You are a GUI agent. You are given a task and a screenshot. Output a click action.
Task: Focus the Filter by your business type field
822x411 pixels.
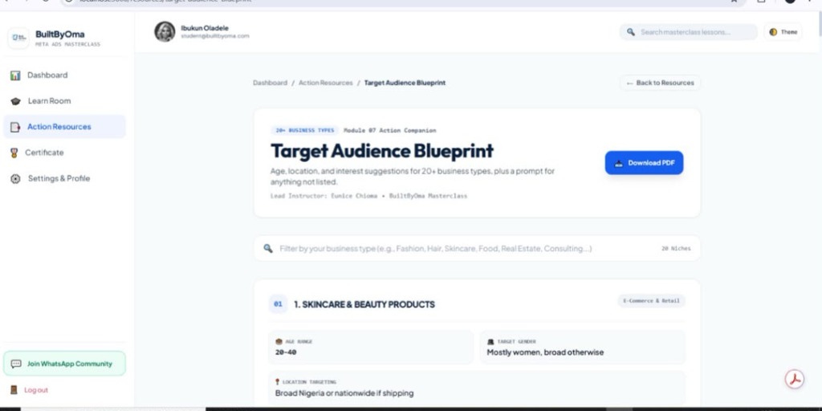click(x=477, y=249)
